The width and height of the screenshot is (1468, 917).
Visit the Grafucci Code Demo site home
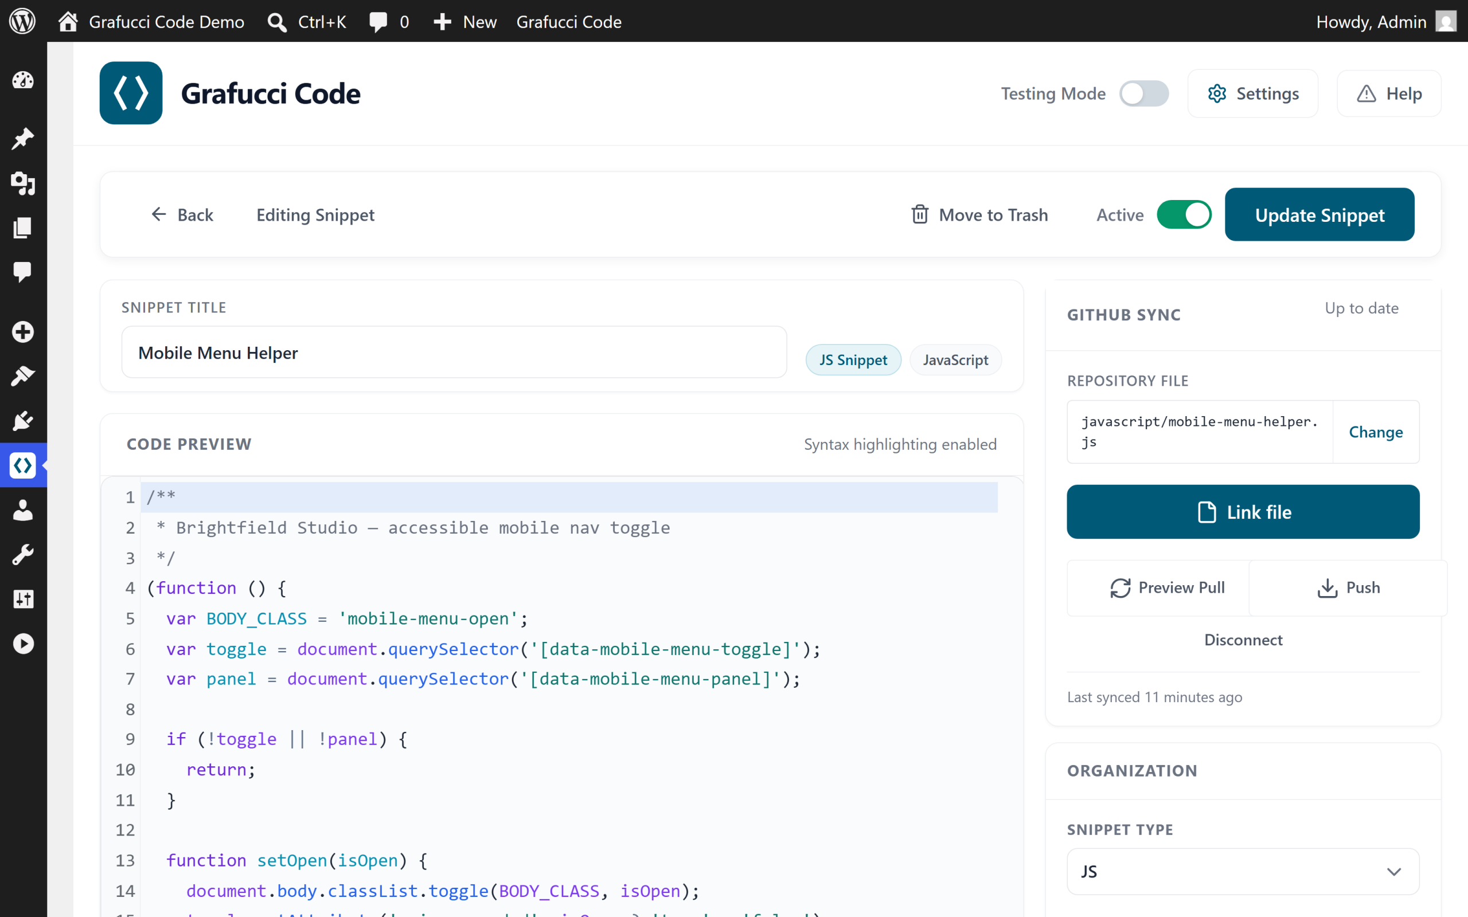[151, 21]
